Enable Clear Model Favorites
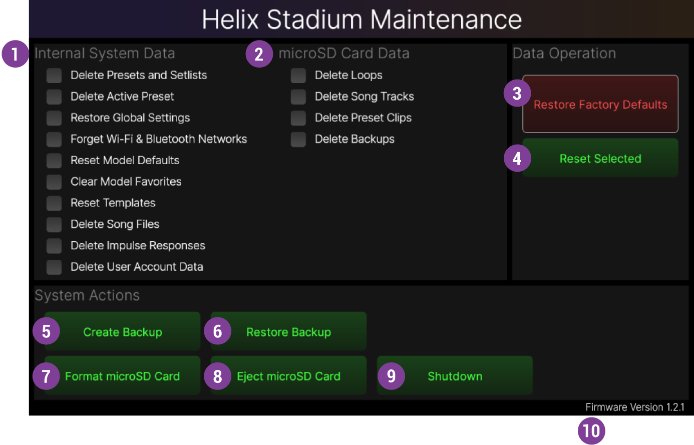The height and width of the screenshot is (445, 694). [54, 182]
